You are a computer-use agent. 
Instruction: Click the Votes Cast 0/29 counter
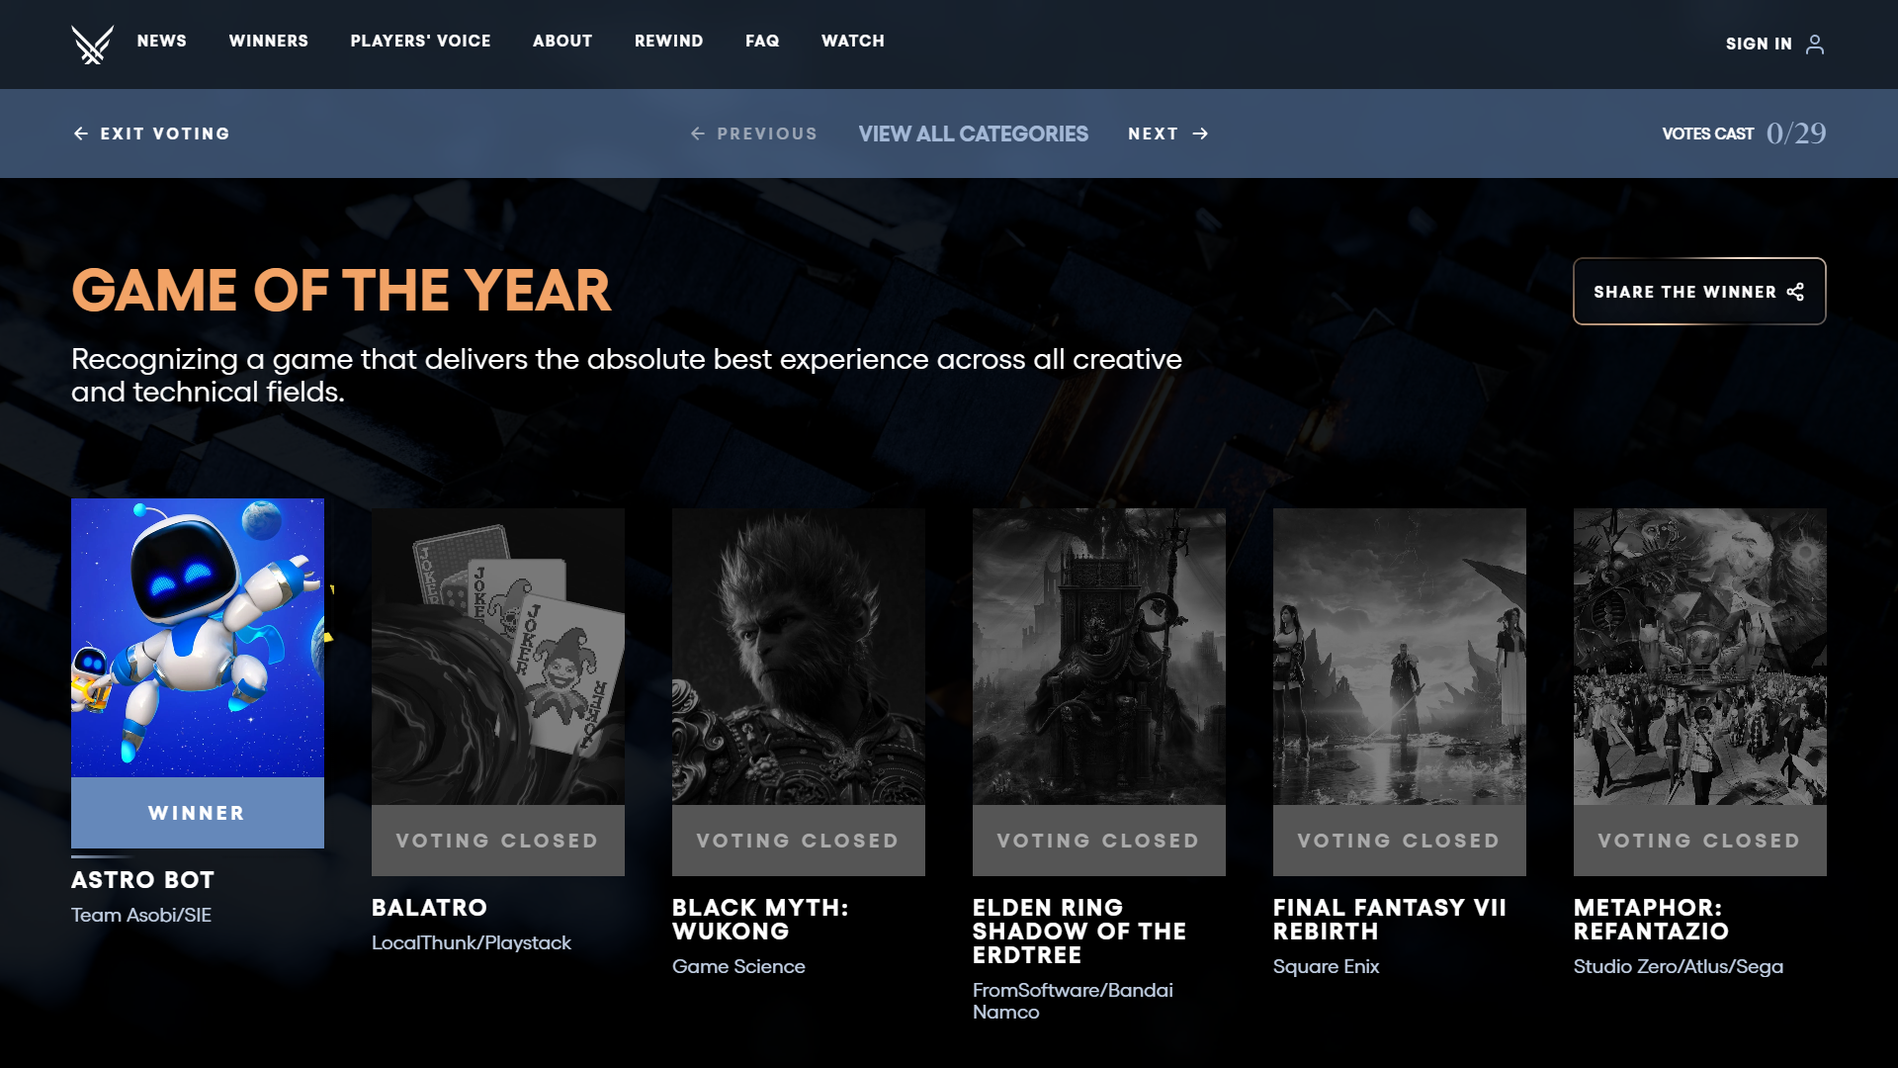tap(1744, 133)
